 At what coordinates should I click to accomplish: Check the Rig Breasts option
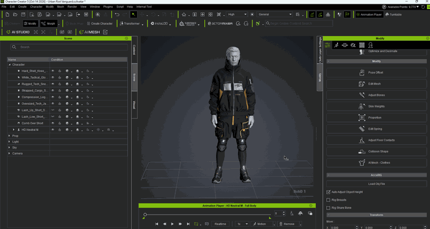point(328,200)
